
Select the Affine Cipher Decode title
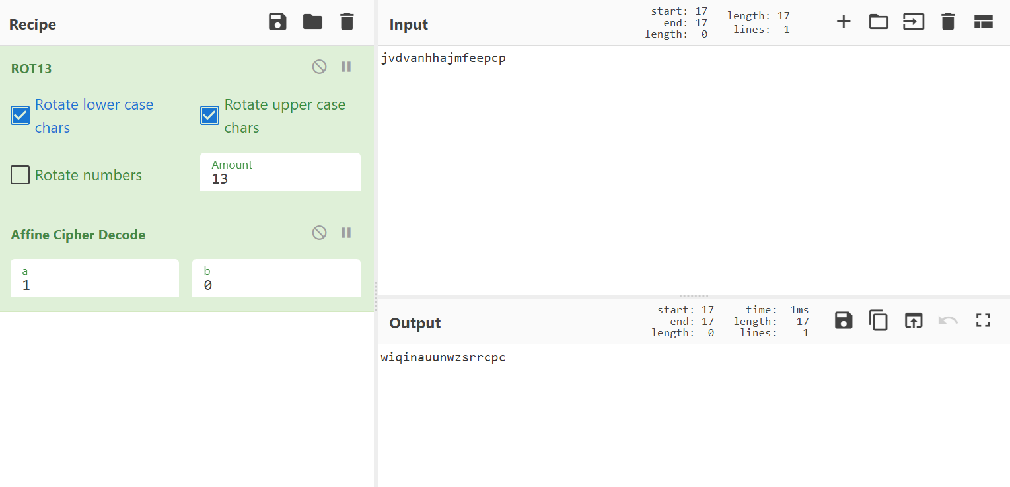pos(78,235)
